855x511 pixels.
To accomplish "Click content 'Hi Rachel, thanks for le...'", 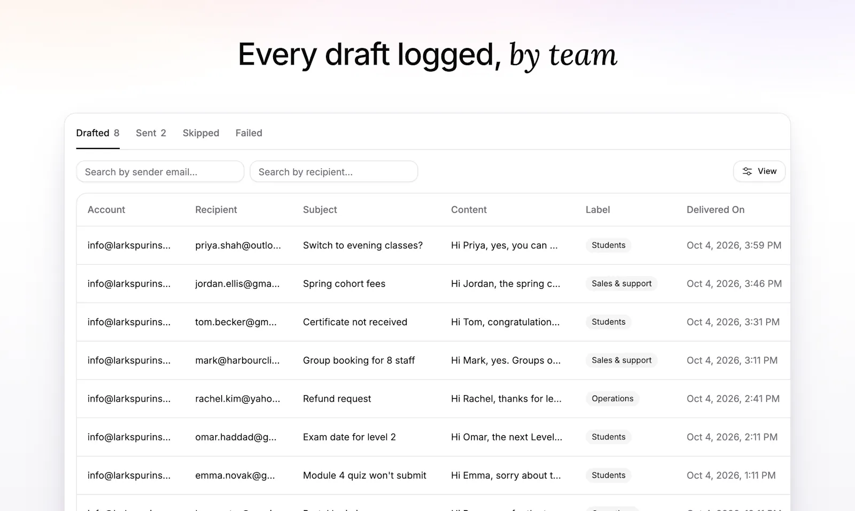I will point(506,399).
